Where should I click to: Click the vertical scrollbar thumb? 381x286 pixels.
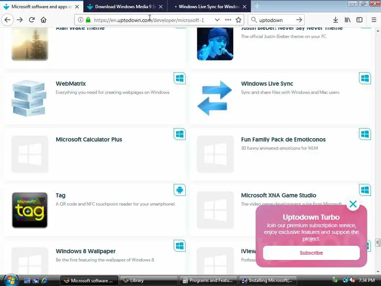click(x=378, y=242)
